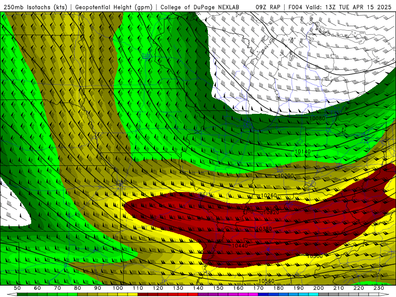
Task: Click the 'Geopotential Height (gpm)' title label
Action: point(114,7)
